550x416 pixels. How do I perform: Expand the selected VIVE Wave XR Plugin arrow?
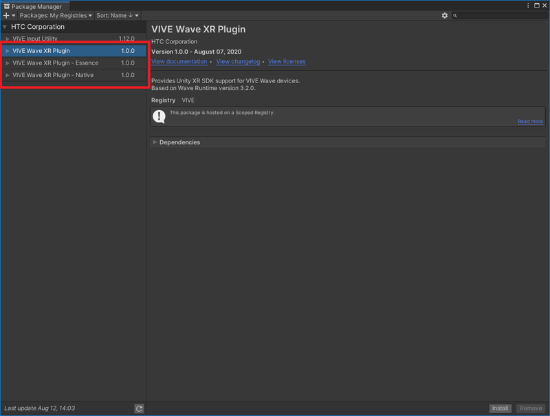8,51
